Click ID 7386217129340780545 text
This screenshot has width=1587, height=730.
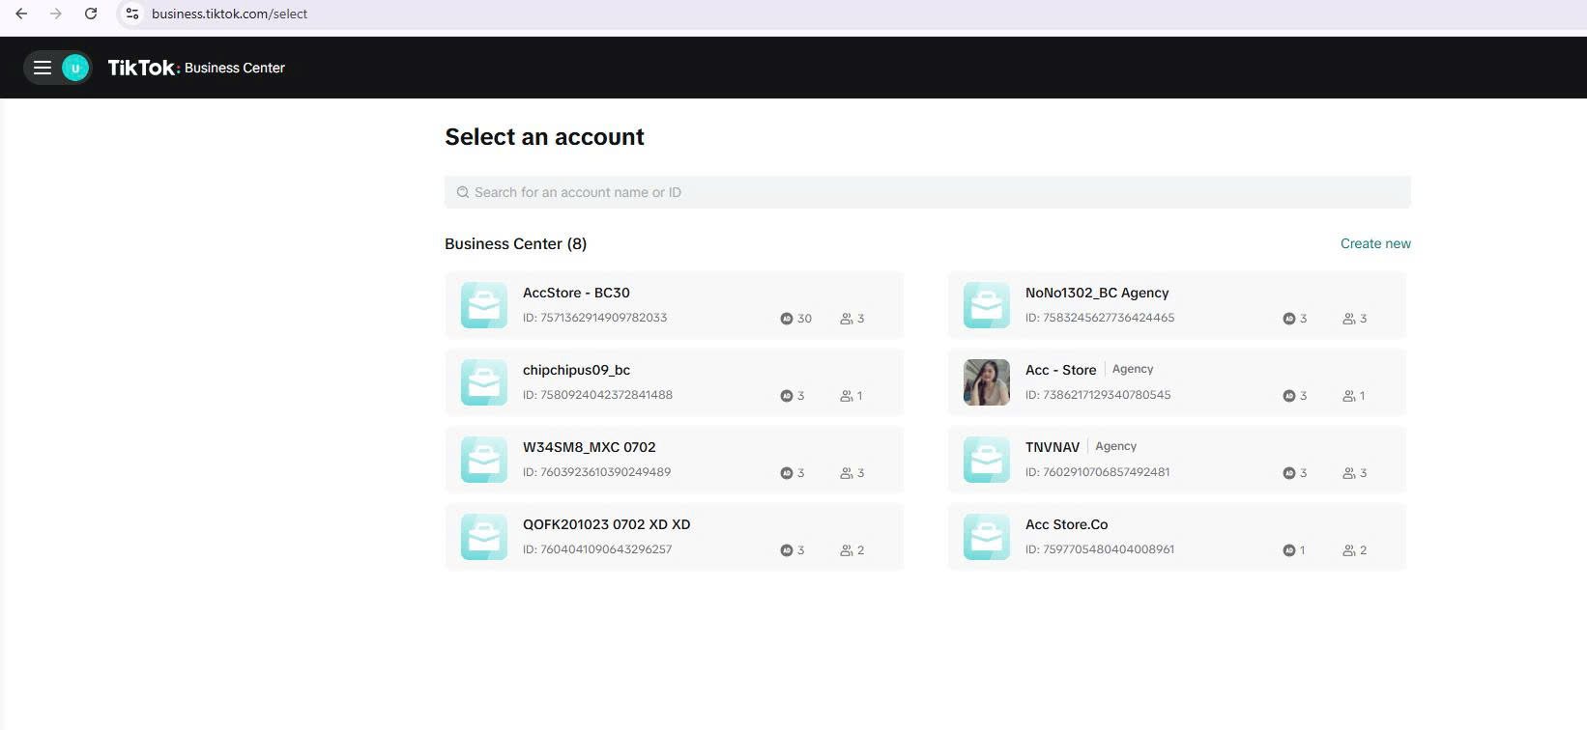coord(1098,395)
